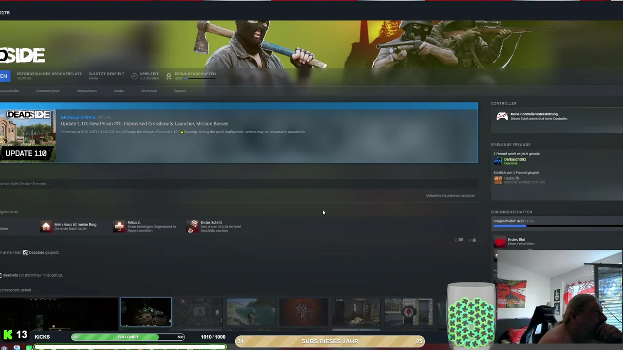This screenshot has height=350, width=623.
Task: Click the partially visible blue play button
Action: coord(4,76)
